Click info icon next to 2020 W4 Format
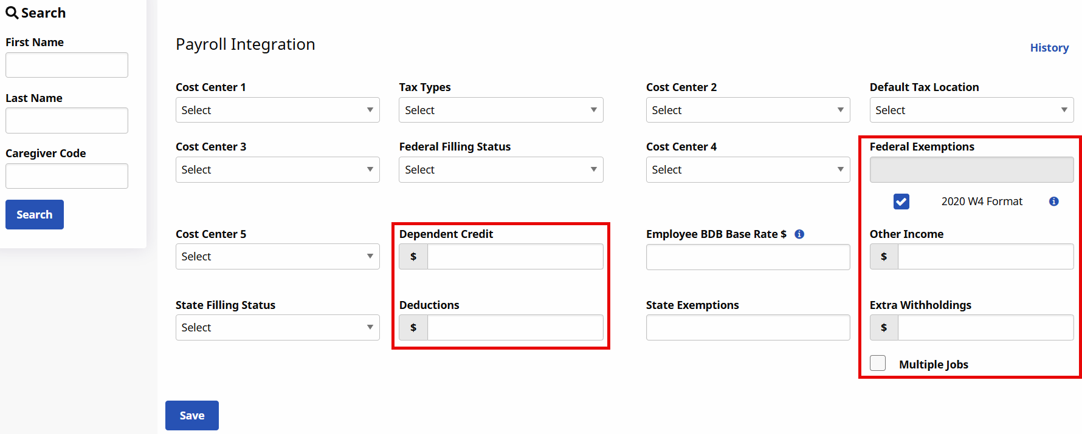Screen dimensions: 1082x434 point(1053,202)
